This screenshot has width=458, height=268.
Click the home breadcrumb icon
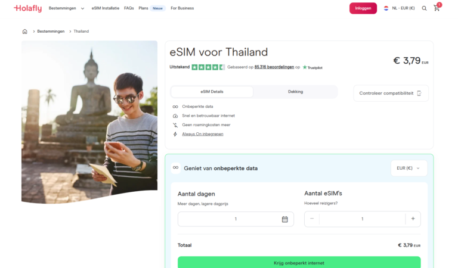point(24,31)
